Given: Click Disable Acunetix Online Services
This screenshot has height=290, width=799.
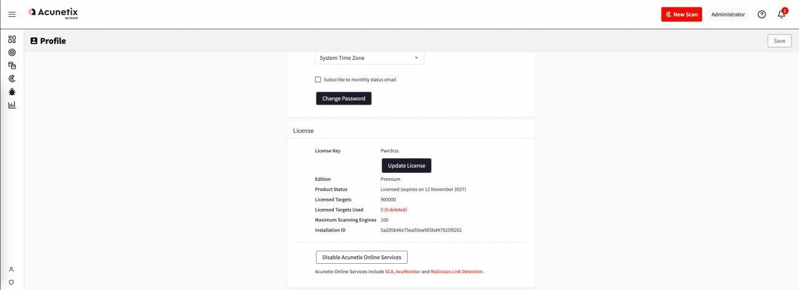Looking at the screenshot, I should click(361, 257).
